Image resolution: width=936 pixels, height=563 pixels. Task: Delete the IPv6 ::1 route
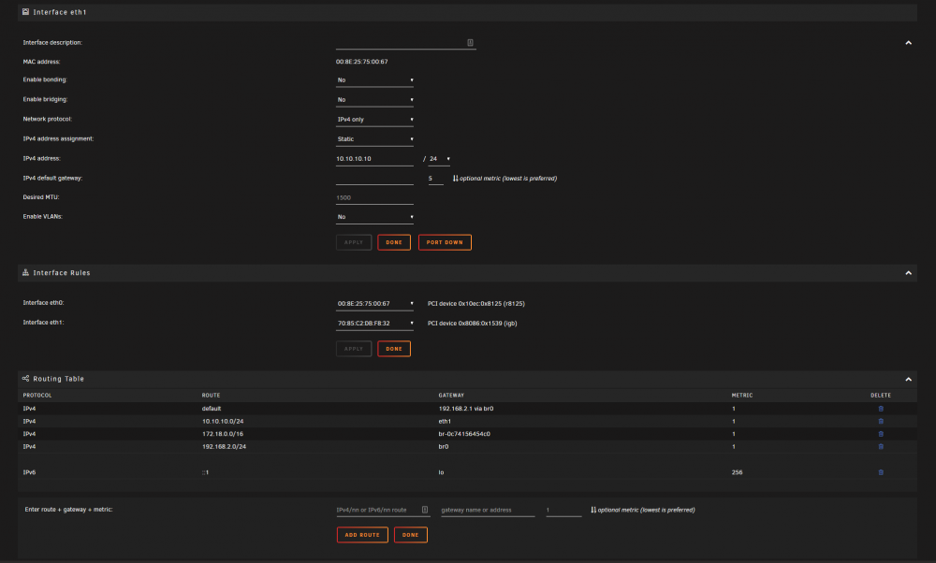coord(881,472)
